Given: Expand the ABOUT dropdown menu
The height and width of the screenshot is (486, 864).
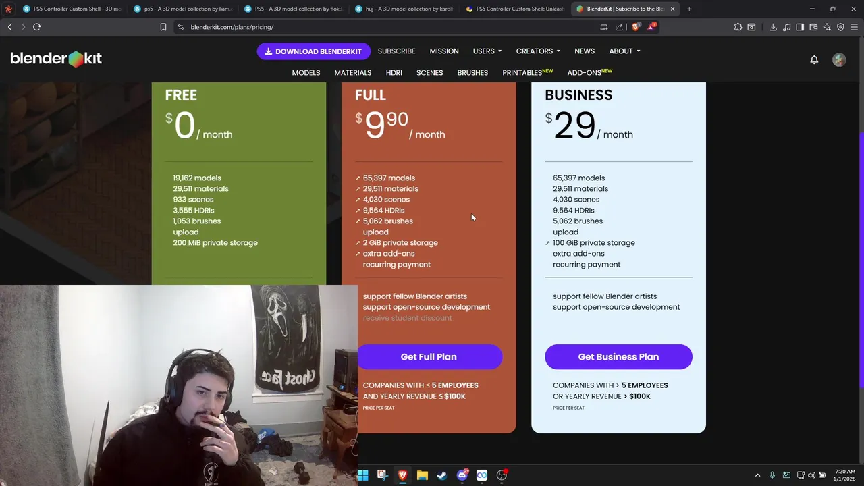Looking at the screenshot, I should pos(624,51).
